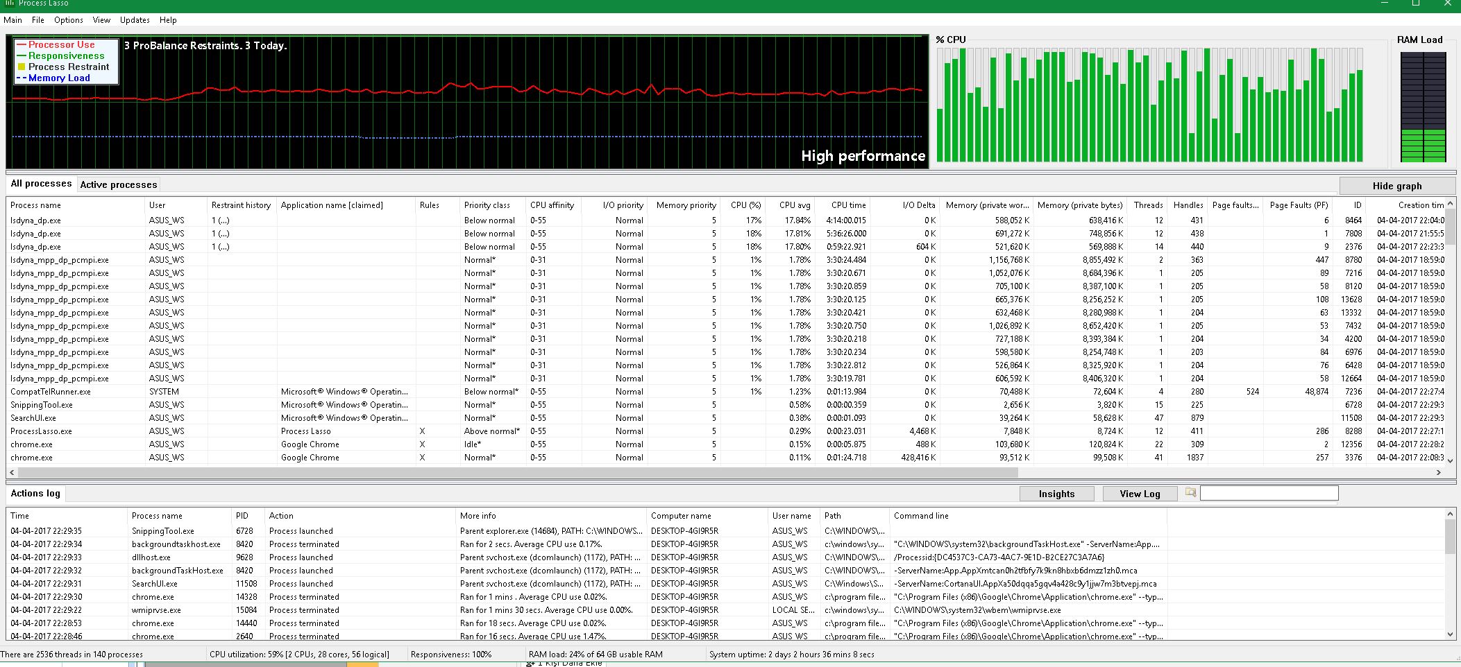Click the yellow Process Restraint legend square
Screen dimensions: 1461x667
(22, 67)
